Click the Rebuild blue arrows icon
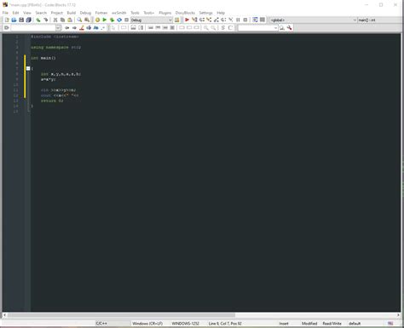 click(119, 20)
